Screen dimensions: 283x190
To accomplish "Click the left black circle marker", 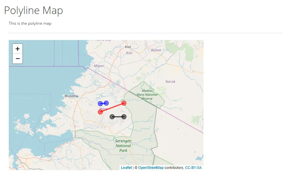I will click(x=112, y=117).
